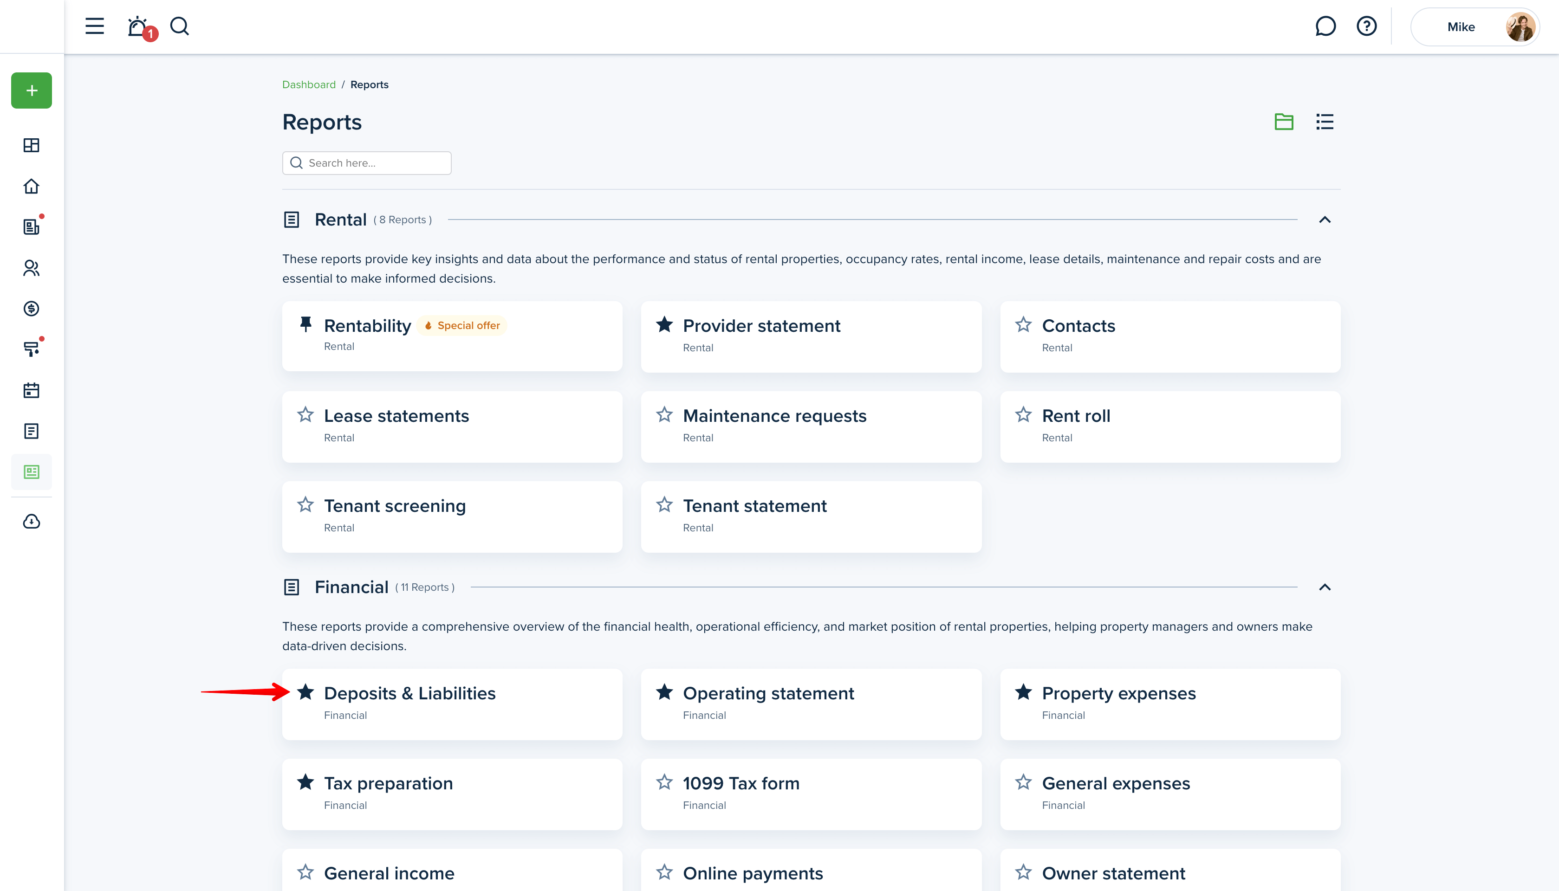The width and height of the screenshot is (1559, 891).
Task: Open the Rent roll report
Action: pyautogui.click(x=1170, y=427)
